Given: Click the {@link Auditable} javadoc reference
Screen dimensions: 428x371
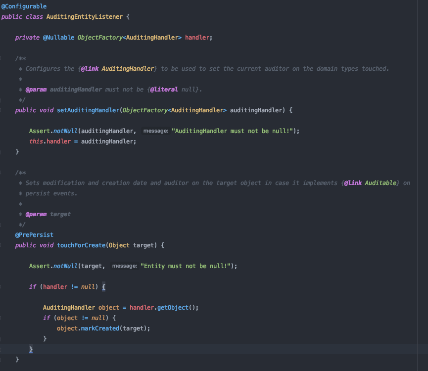Looking at the screenshot, I should coord(371,183).
